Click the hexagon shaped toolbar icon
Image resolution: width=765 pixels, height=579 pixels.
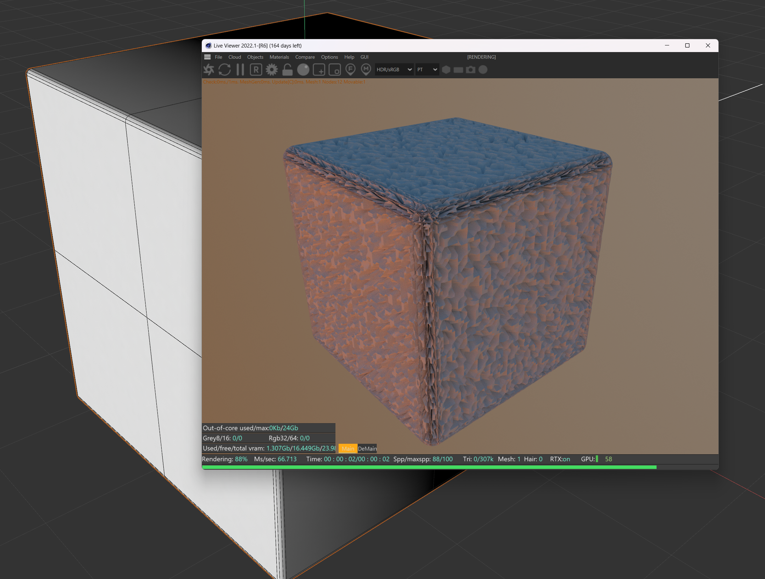(x=446, y=70)
